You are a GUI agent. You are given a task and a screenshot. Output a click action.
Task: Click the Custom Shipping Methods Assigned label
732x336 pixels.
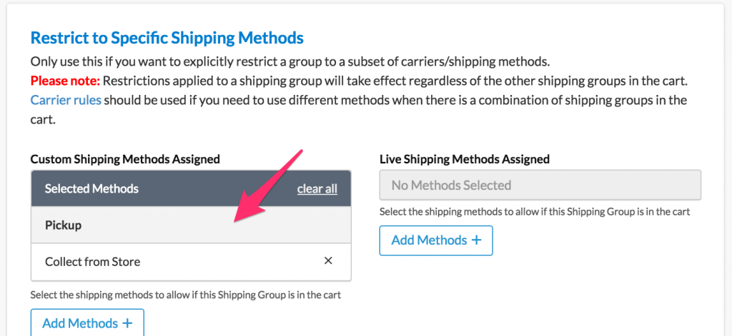coord(125,159)
